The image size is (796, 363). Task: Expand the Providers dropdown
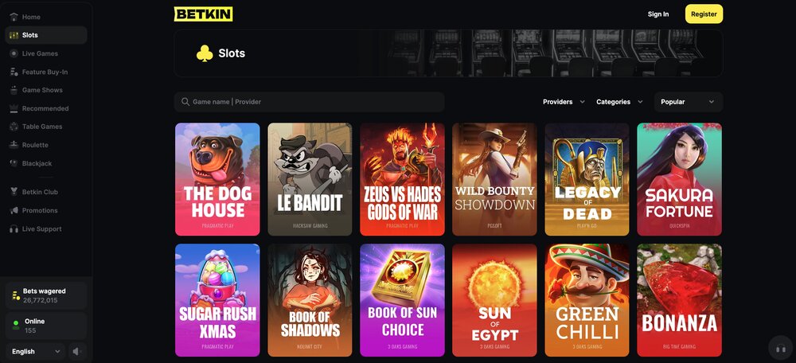coord(564,102)
